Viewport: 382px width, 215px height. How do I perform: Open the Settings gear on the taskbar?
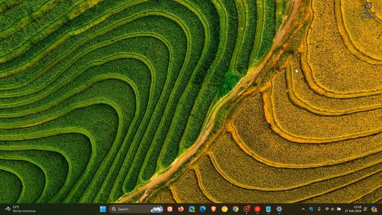[279, 209]
